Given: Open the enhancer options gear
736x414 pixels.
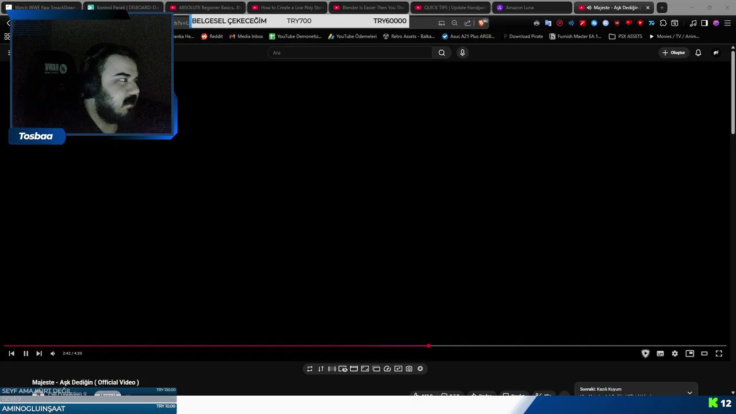Looking at the screenshot, I should [420, 369].
